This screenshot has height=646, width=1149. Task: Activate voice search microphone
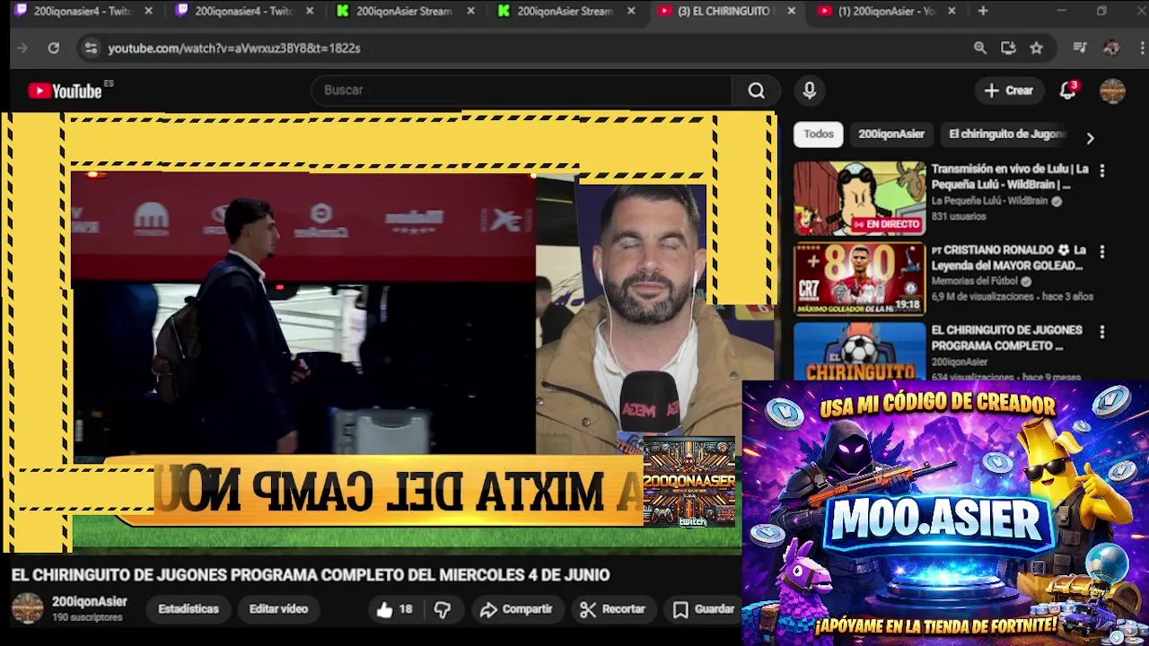tap(810, 91)
